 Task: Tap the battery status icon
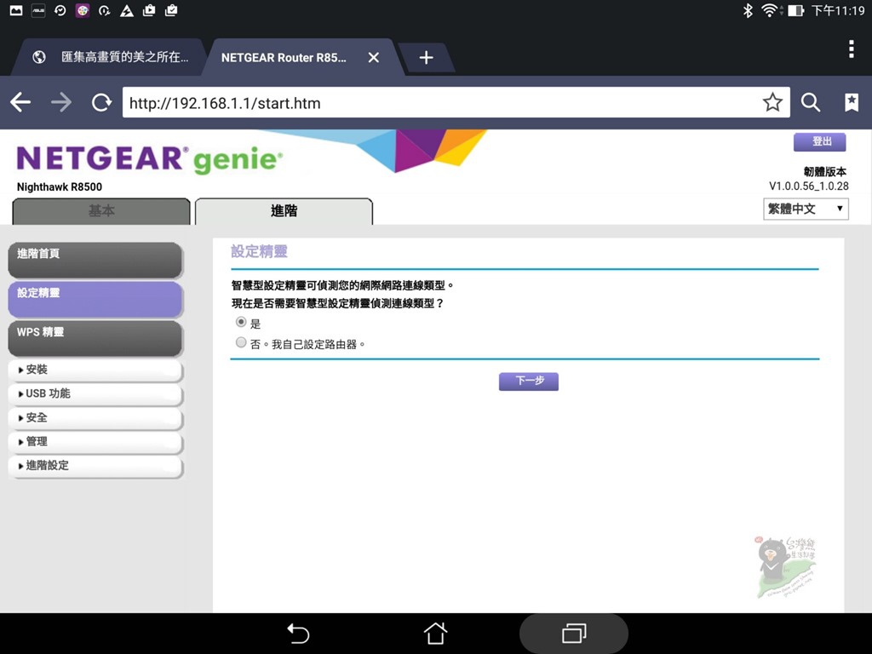[795, 10]
